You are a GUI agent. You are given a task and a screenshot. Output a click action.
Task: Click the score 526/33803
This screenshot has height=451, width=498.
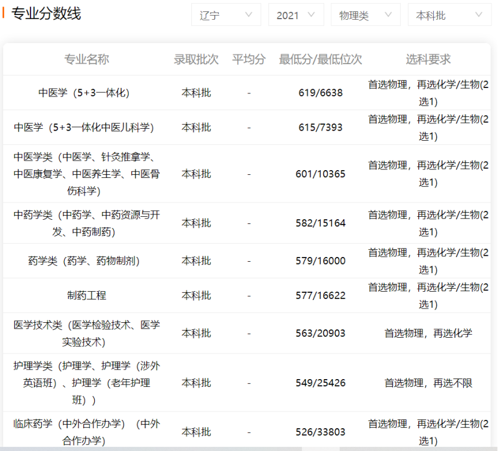[321, 432]
